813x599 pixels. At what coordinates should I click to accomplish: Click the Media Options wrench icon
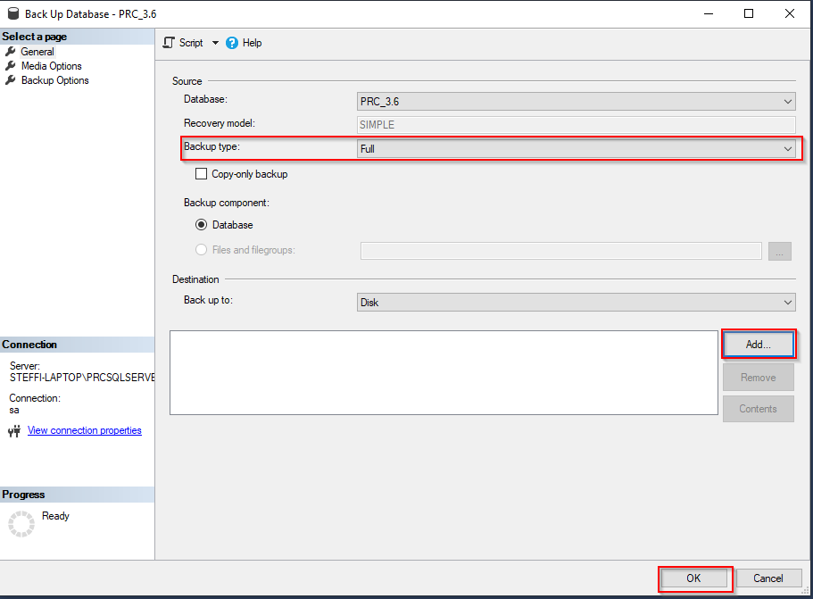pyautogui.click(x=11, y=66)
